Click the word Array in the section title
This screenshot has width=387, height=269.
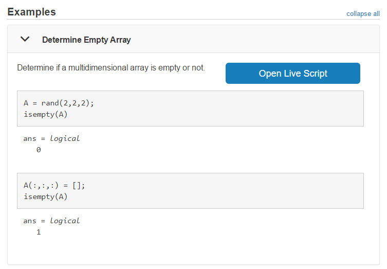click(x=120, y=40)
